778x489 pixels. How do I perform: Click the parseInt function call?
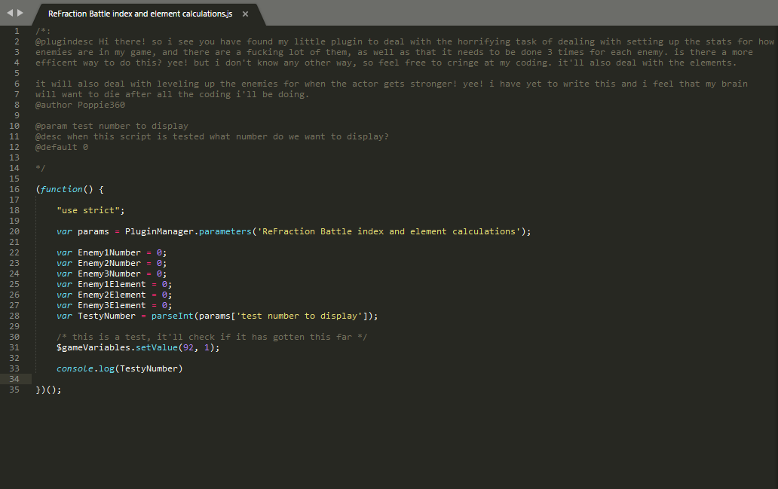[172, 316]
